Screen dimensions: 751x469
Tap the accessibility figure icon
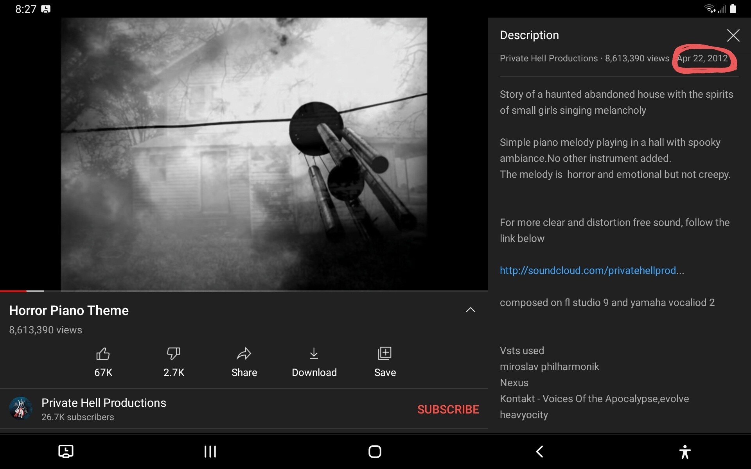click(x=685, y=452)
